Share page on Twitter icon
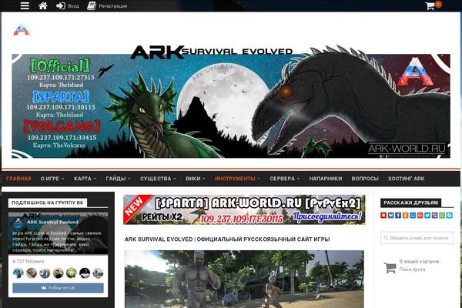The width and height of the screenshot is (462, 308). click(427, 216)
